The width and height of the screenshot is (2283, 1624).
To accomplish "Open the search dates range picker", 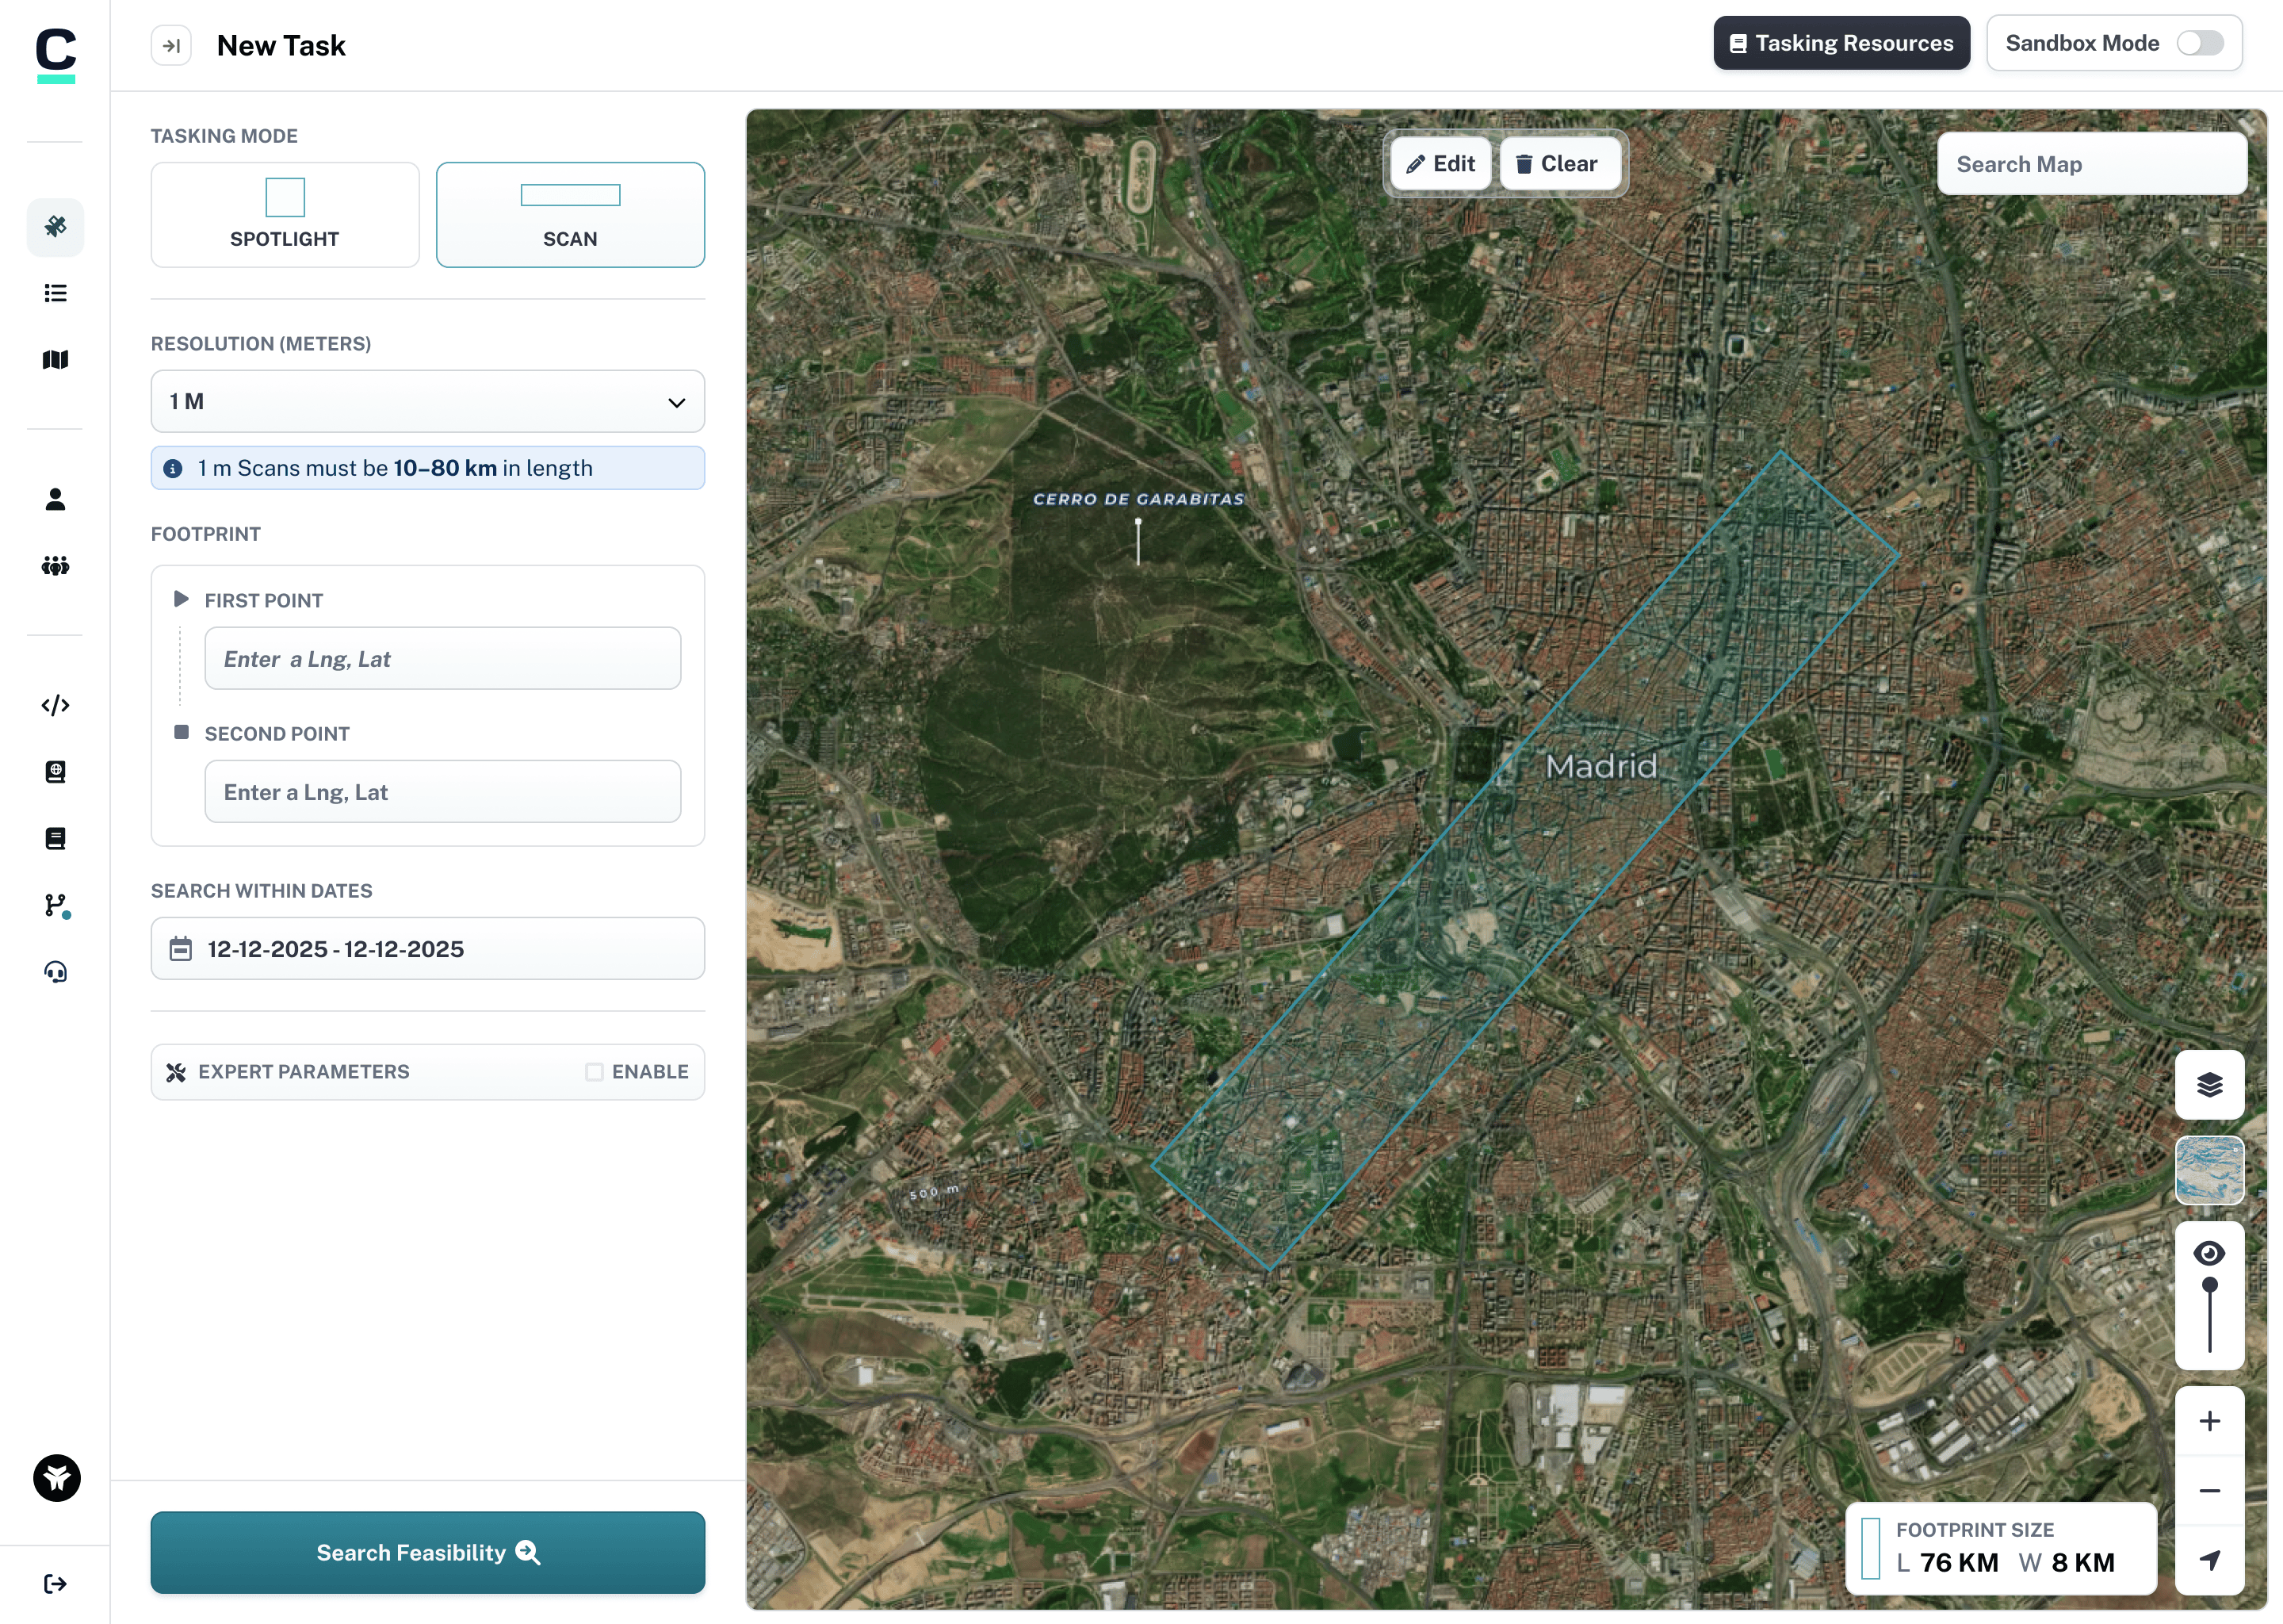I will [428, 949].
